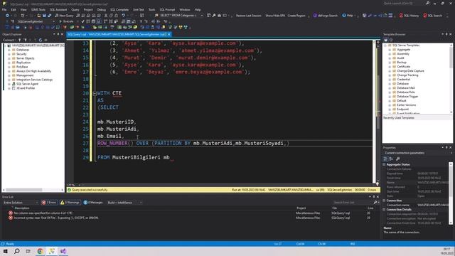The width and height of the screenshot is (455, 256).
Task: Toggle the 0 Messages filter button
Action: click(93, 202)
